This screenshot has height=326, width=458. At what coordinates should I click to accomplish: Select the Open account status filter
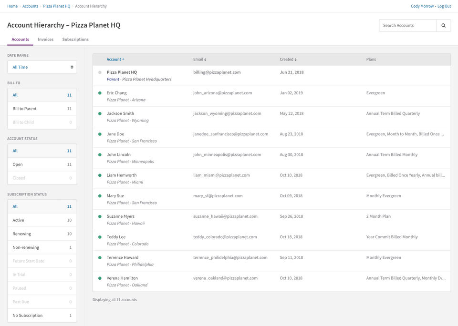tap(42, 164)
